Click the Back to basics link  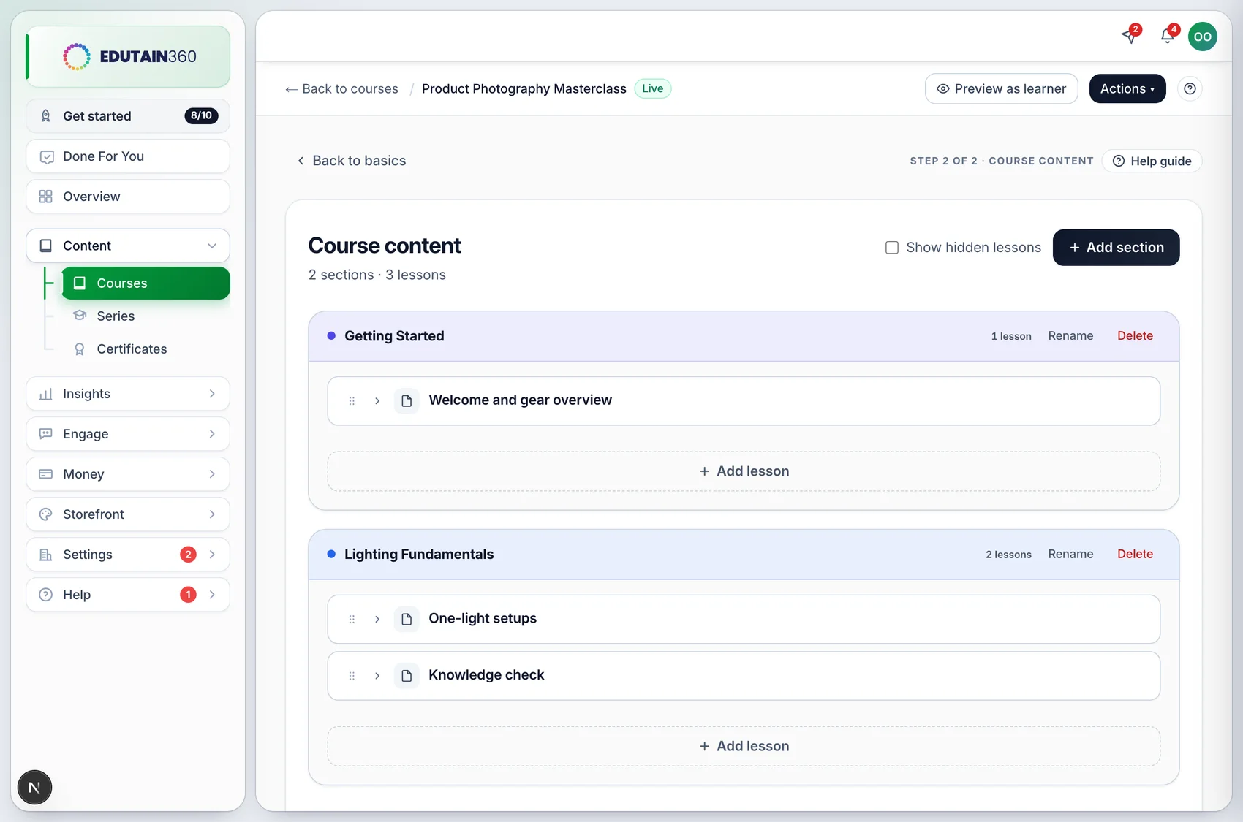tap(352, 161)
